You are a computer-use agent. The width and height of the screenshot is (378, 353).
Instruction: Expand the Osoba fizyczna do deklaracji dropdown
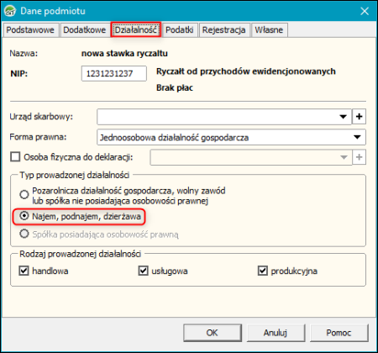pyautogui.click(x=344, y=157)
